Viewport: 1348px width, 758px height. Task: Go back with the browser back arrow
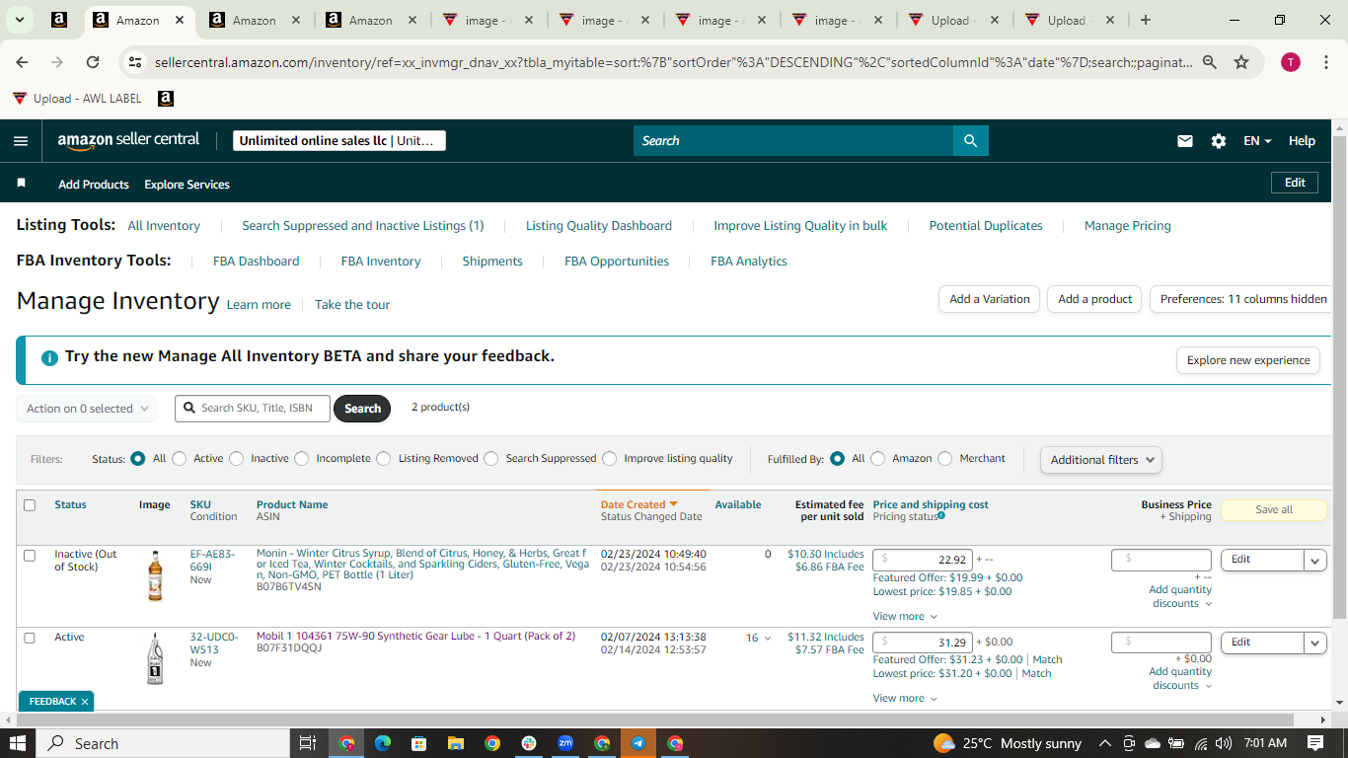pyautogui.click(x=23, y=62)
